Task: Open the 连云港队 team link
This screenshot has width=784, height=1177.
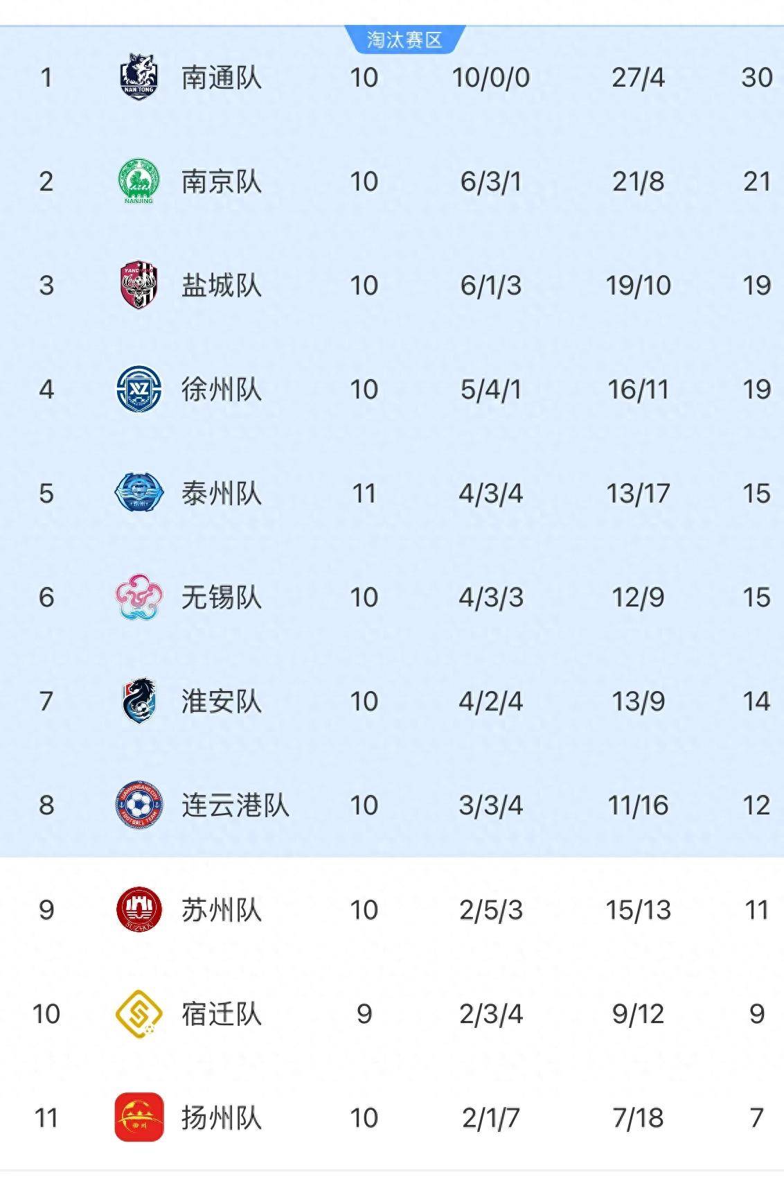Action: tap(235, 805)
